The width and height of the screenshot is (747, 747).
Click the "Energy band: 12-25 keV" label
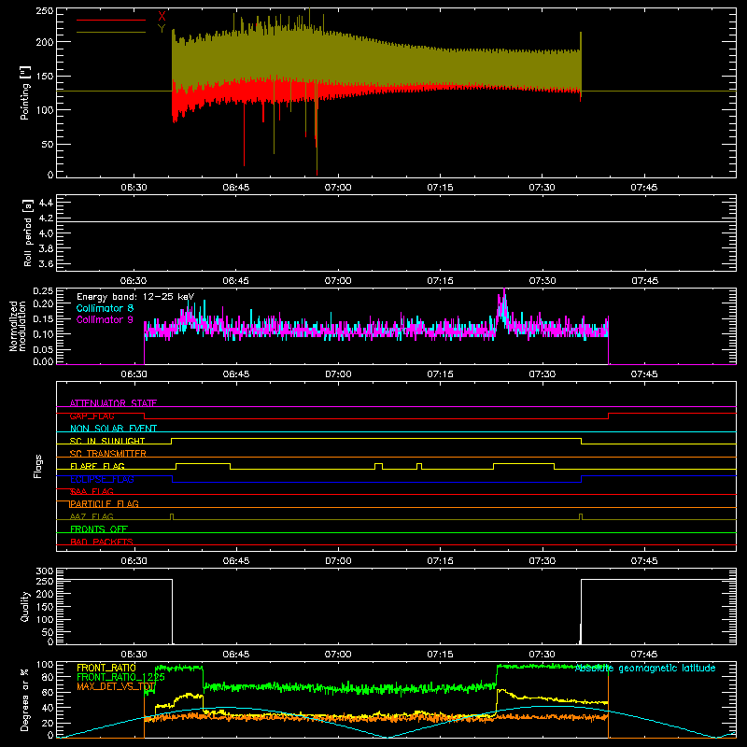(135, 297)
